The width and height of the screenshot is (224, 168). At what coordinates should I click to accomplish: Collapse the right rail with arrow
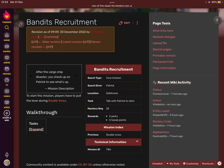click(217, 20)
